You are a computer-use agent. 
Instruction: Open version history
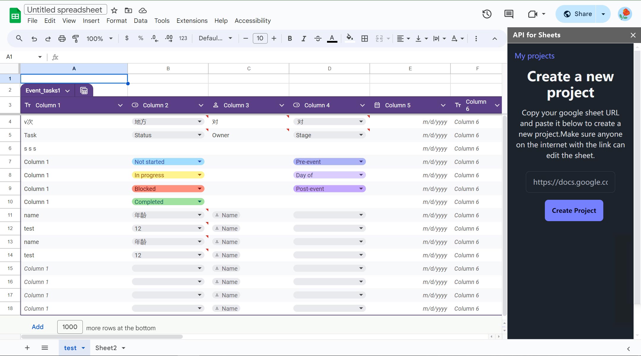(487, 14)
